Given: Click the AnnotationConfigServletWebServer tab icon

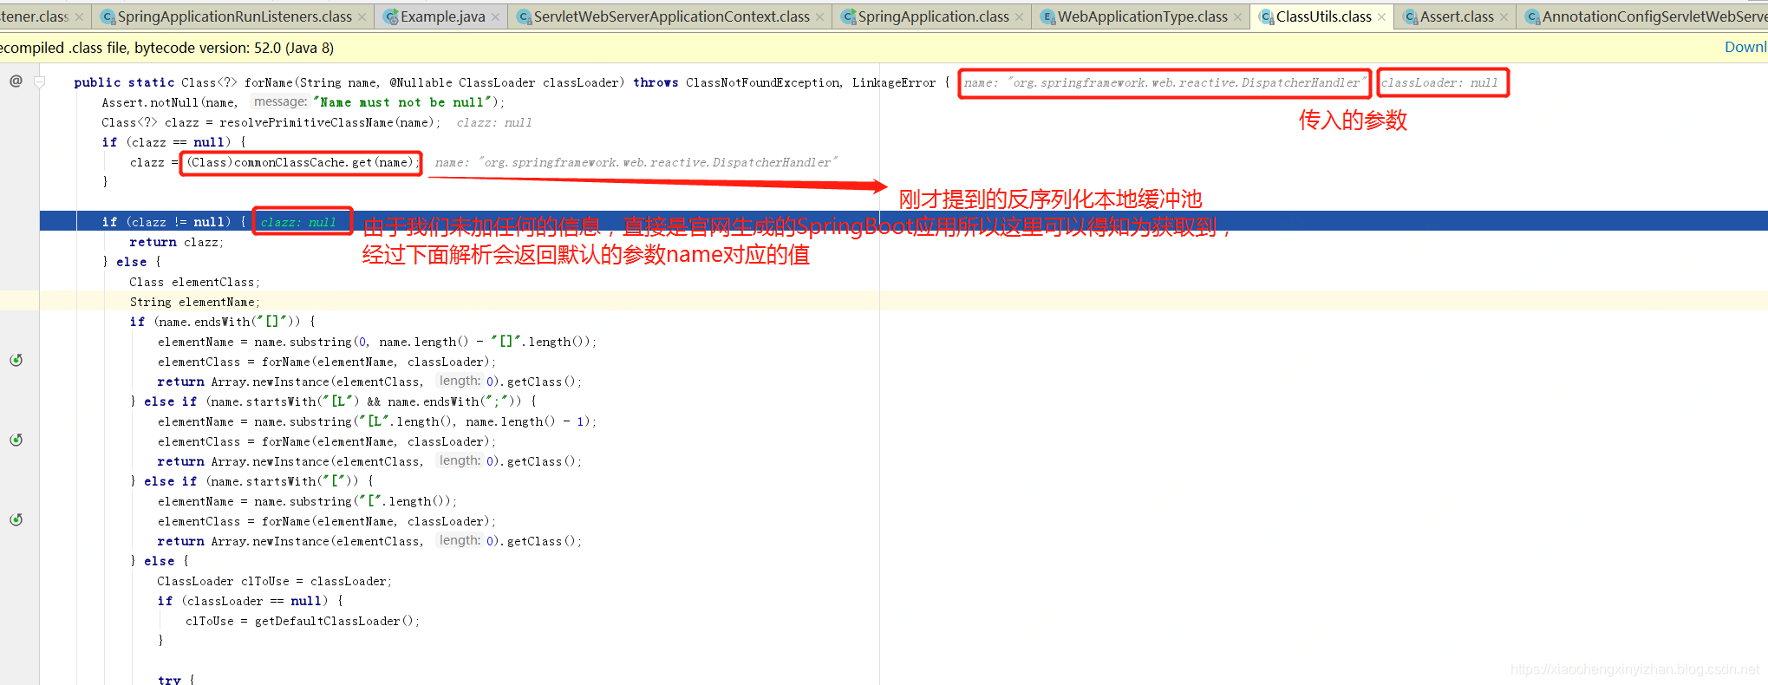Looking at the screenshot, I should coord(1533,16).
